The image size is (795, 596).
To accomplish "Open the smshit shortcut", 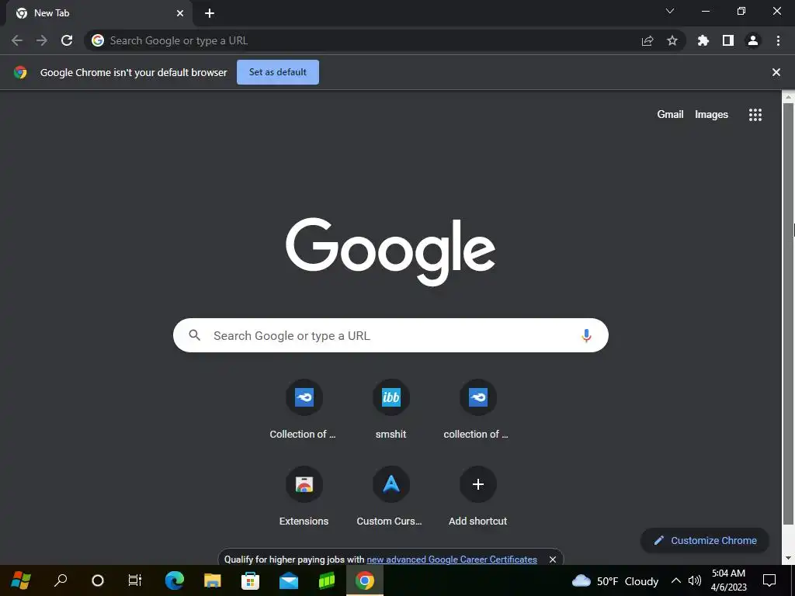I will [391, 410].
